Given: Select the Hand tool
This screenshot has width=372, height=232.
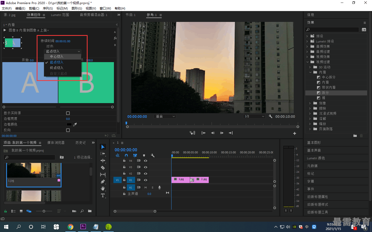Looking at the screenshot, I should point(103,188).
